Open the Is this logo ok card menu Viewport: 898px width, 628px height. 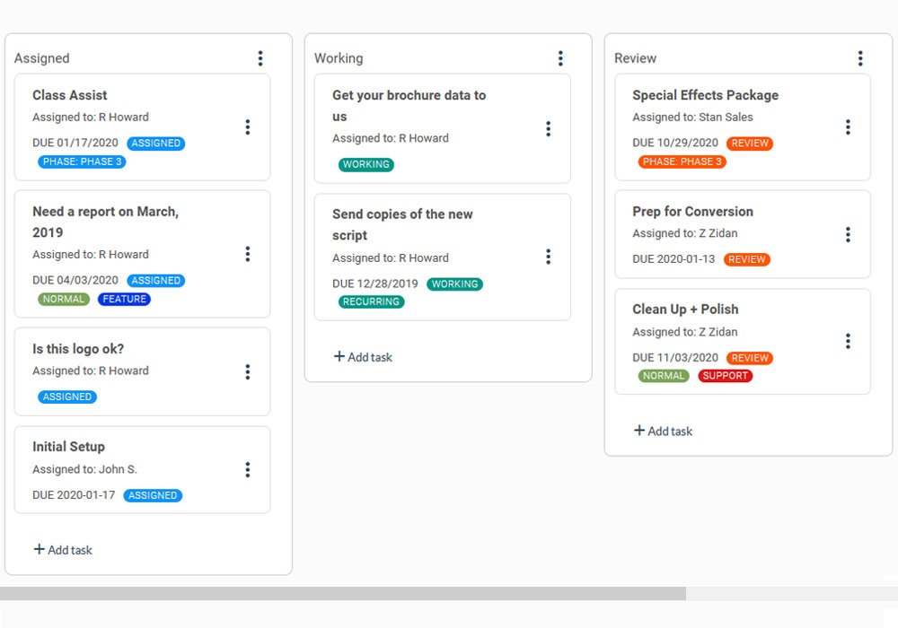pos(248,371)
